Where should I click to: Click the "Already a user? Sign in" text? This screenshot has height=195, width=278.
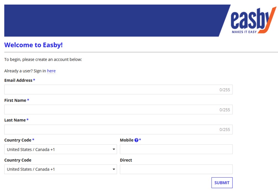pyautogui.click(x=25, y=71)
